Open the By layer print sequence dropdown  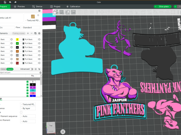[28, 108]
